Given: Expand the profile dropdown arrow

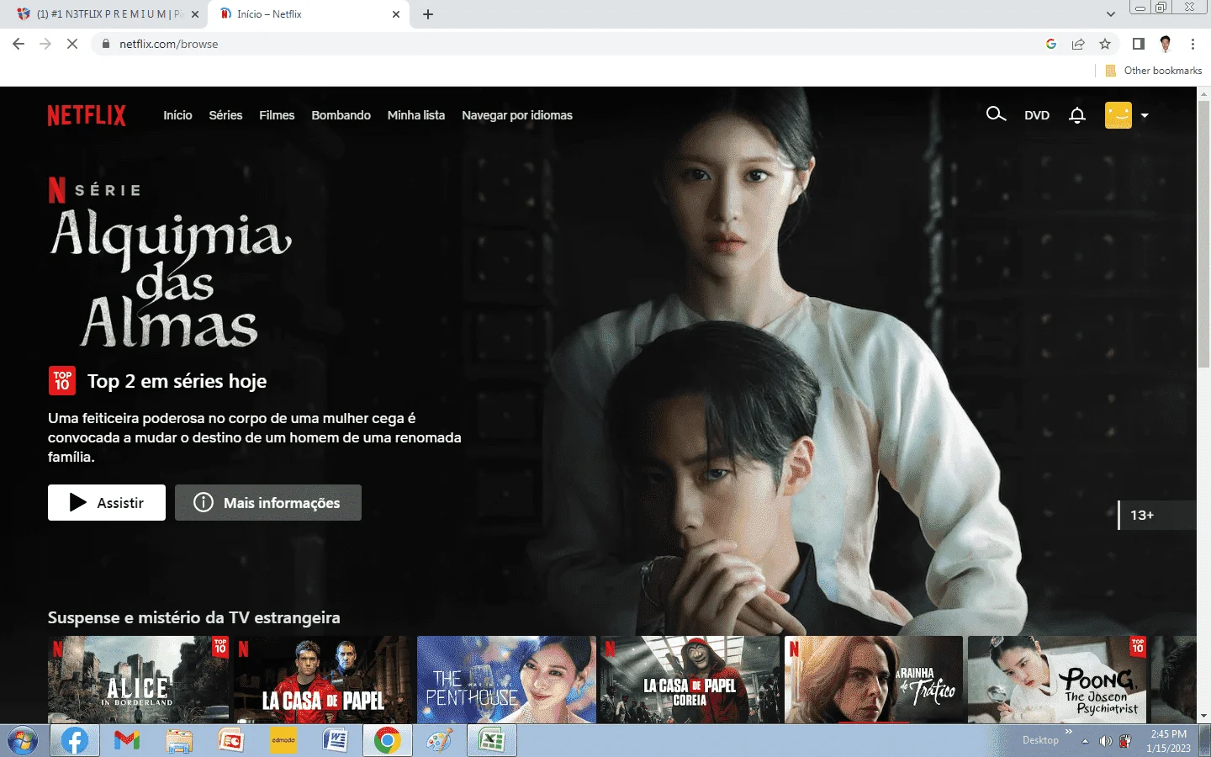Looking at the screenshot, I should [1145, 116].
